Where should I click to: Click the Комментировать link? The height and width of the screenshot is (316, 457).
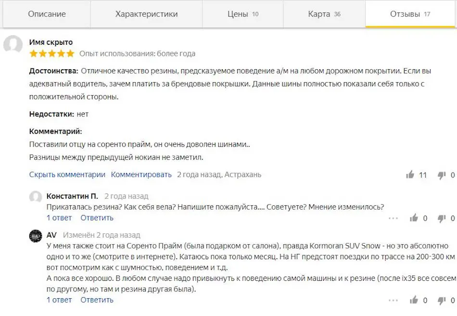[x=141, y=175]
